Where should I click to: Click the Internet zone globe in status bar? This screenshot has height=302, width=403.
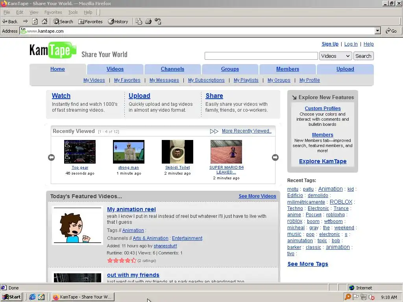tap(351, 287)
